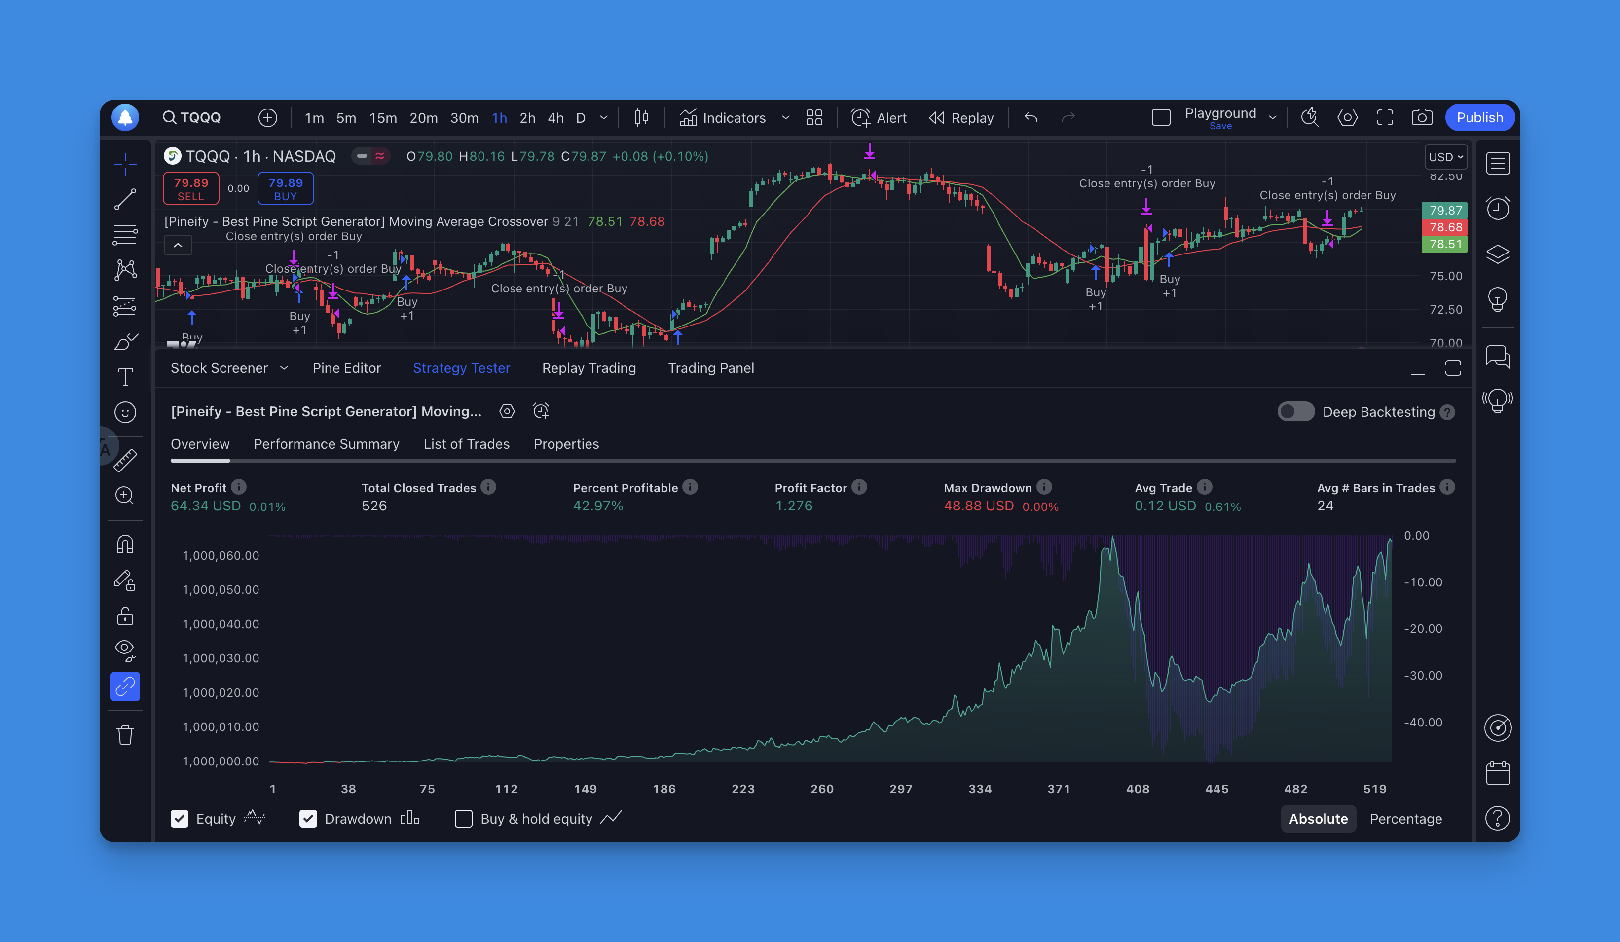Toggle the Deep Backtesting switch
1620x942 pixels.
1295,411
